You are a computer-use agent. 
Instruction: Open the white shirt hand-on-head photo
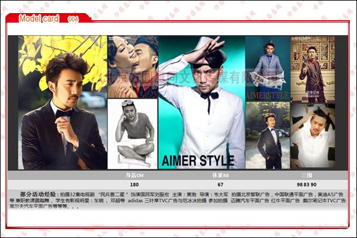pyautogui.click(x=312, y=136)
